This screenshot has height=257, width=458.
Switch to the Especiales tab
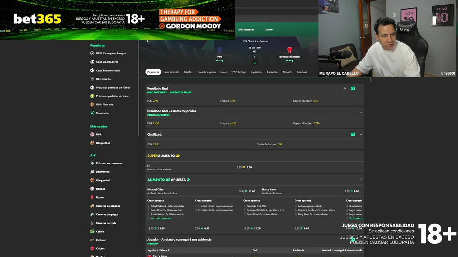(x=273, y=72)
